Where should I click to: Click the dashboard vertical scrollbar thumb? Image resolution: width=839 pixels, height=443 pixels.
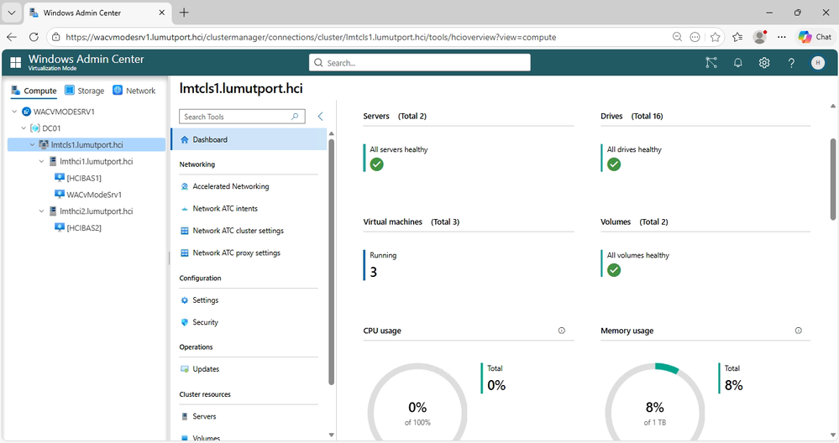pos(832,179)
